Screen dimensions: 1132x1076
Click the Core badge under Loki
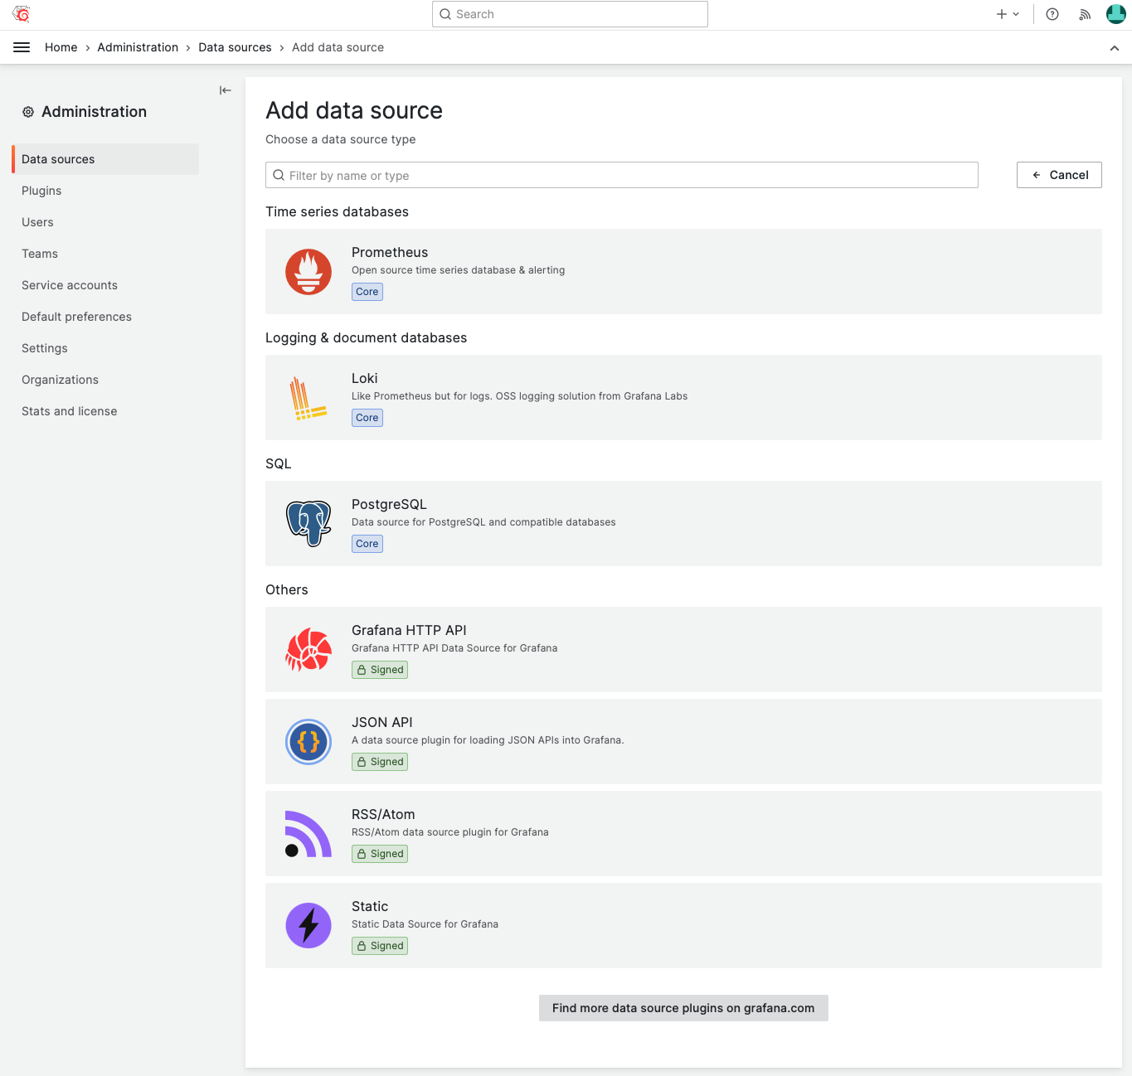[367, 418]
